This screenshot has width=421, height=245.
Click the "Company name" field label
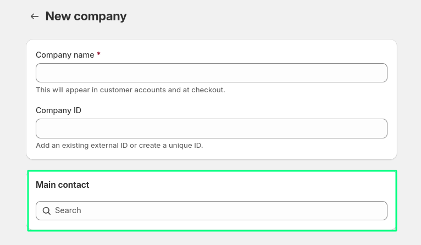tap(65, 55)
